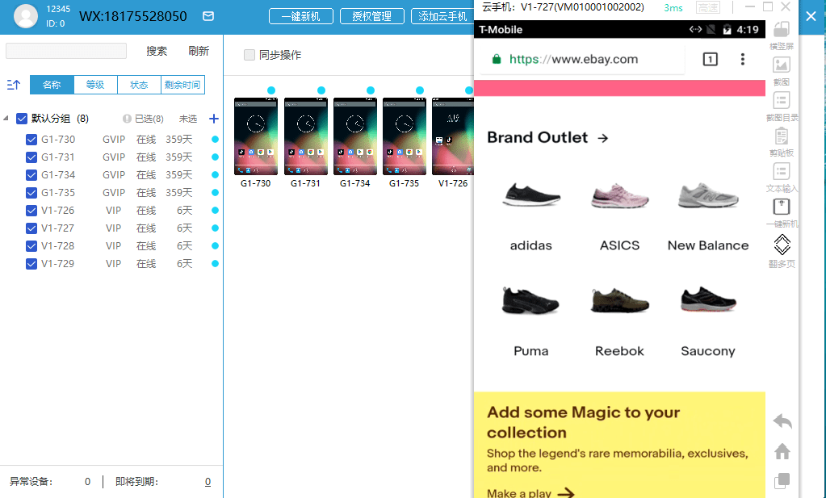The height and width of the screenshot is (498, 826).
Task: Click the 未选 filter label
Action: click(x=188, y=119)
